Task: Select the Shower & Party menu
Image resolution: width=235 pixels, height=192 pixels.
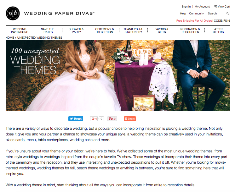Action: 76,30
